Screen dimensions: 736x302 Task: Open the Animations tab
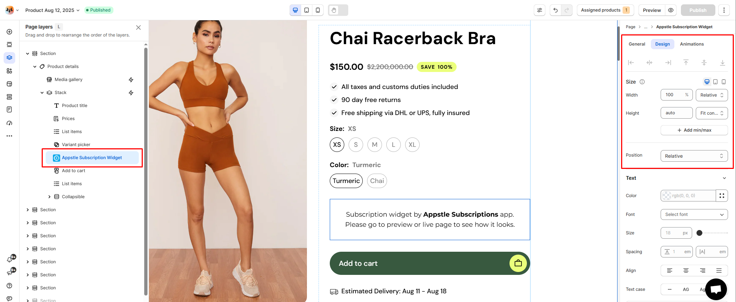click(x=692, y=44)
